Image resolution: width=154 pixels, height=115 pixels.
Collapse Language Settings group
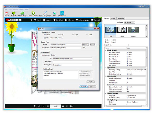tap(106, 93)
